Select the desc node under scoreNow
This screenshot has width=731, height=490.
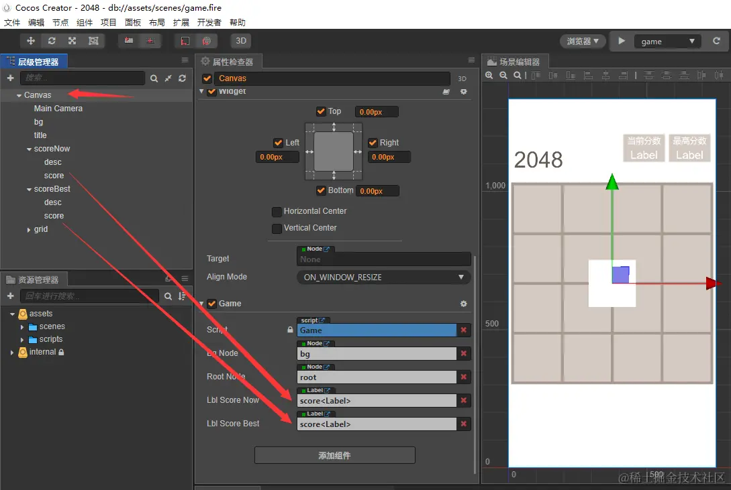coord(52,162)
